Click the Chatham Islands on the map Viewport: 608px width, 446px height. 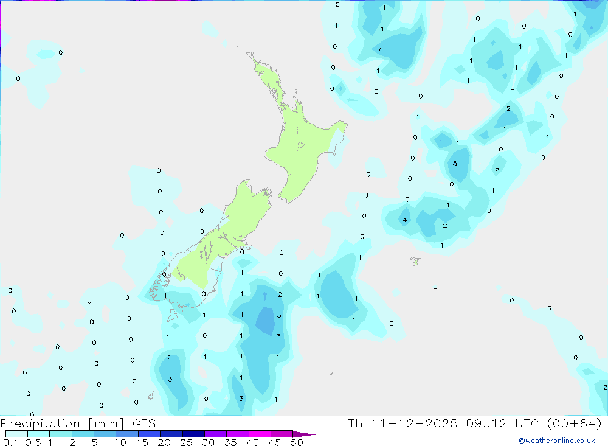[x=415, y=261]
